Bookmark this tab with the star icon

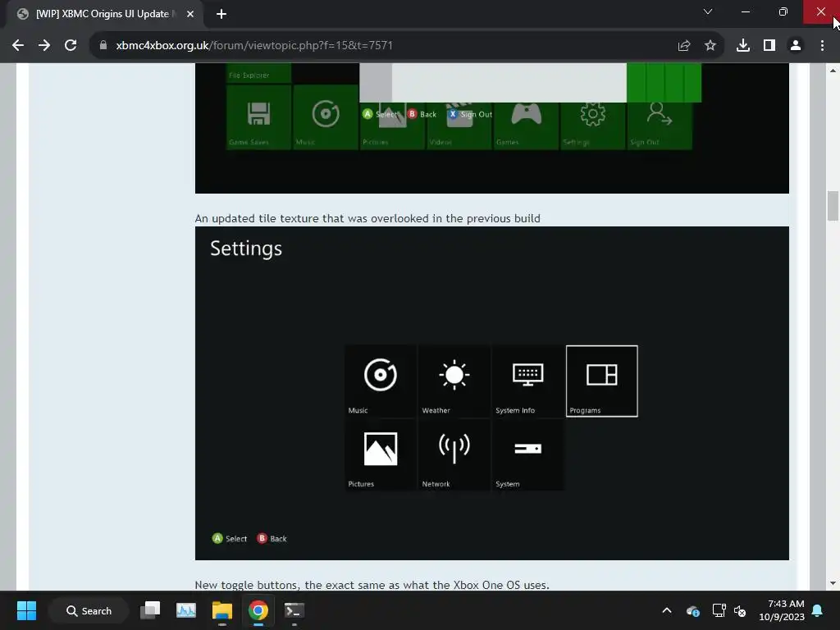click(x=710, y=46)
